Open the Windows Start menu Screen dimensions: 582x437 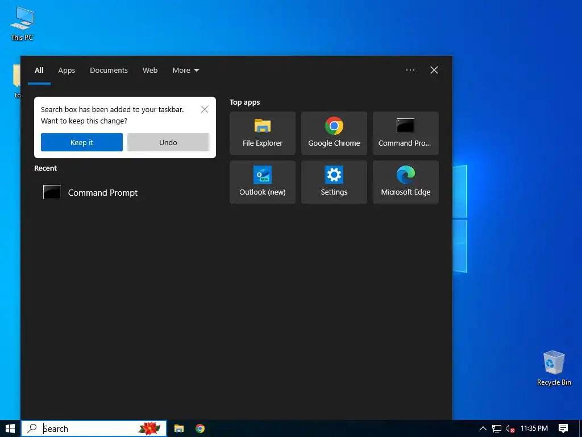pyautogui.click(x=10, y=428)
